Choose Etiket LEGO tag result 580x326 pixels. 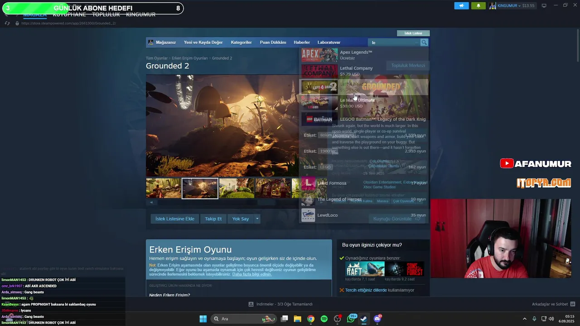point(363,167)
